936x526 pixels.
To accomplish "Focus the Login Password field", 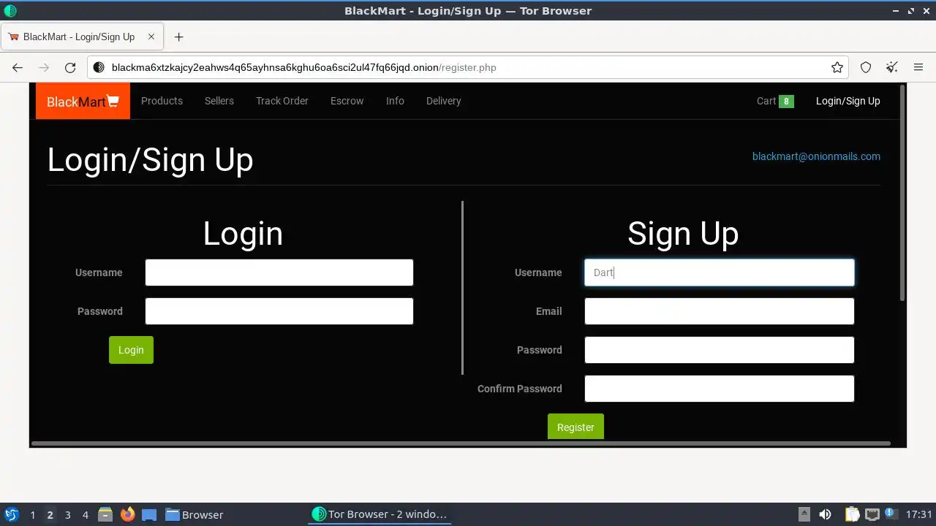I will click(279, 311).
